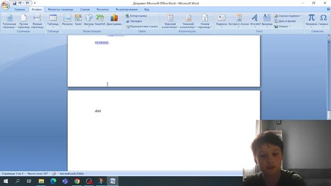This screenshot has height=186, width=331.
Task: Open the Header (Верхний колонтитул) dropdown
Action: tap(170, 21)
